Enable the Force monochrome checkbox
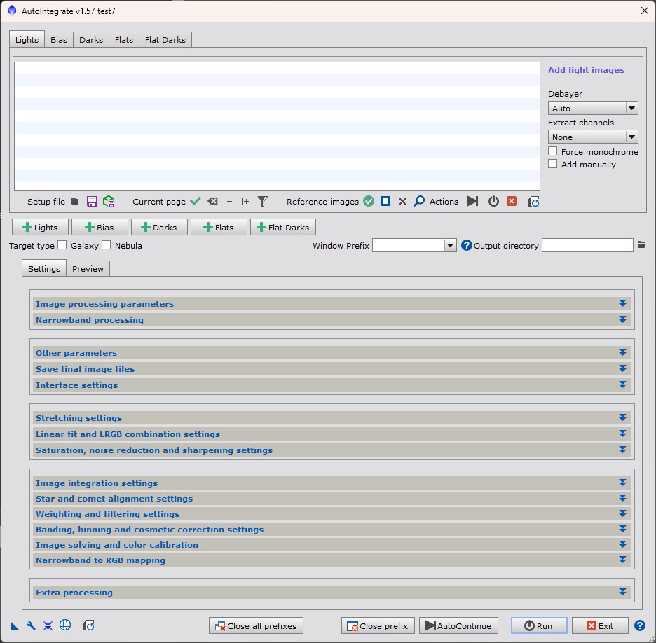 tap(553, 151)
